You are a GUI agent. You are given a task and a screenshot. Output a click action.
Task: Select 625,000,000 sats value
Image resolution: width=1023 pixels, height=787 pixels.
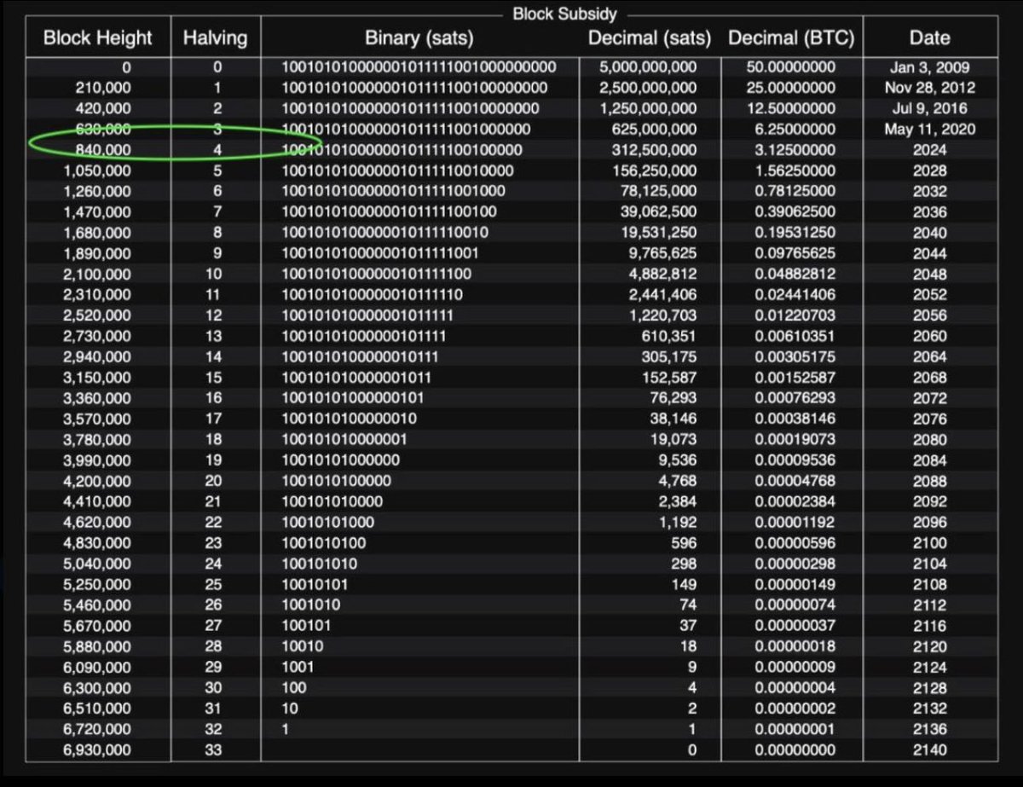coord(654,130)
